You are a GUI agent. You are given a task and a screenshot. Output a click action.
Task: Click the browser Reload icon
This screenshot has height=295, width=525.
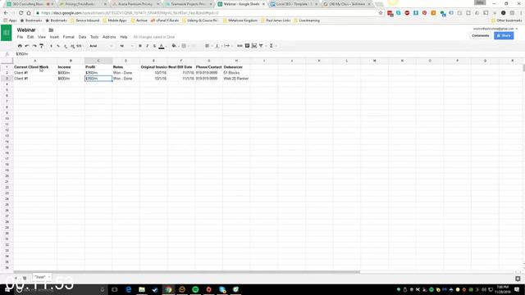click(x=21, y=13)
